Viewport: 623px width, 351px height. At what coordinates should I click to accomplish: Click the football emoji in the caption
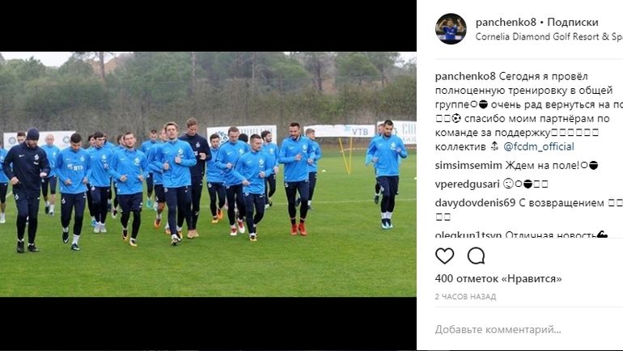(x=456, y=118)
